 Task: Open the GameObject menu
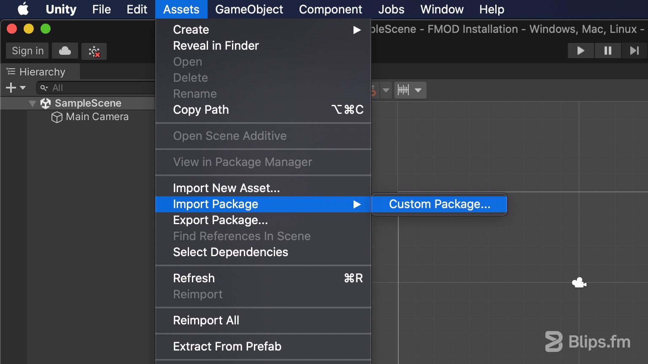(x=249, y=9)
